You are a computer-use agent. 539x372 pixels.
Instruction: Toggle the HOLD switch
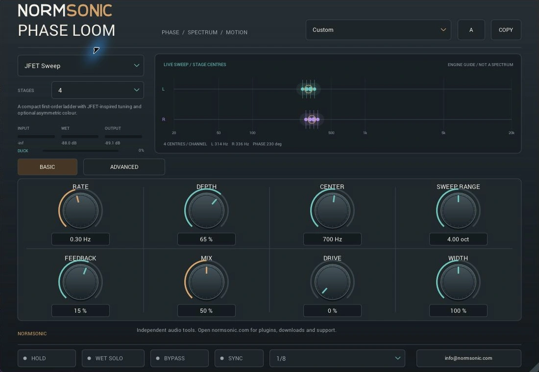(47, 358)
